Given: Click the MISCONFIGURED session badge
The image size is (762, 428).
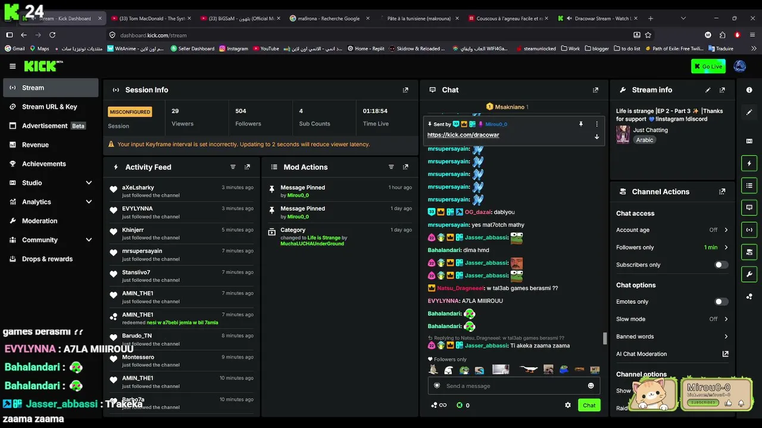Looking at the screenshot, I should [x=130, y=112].
